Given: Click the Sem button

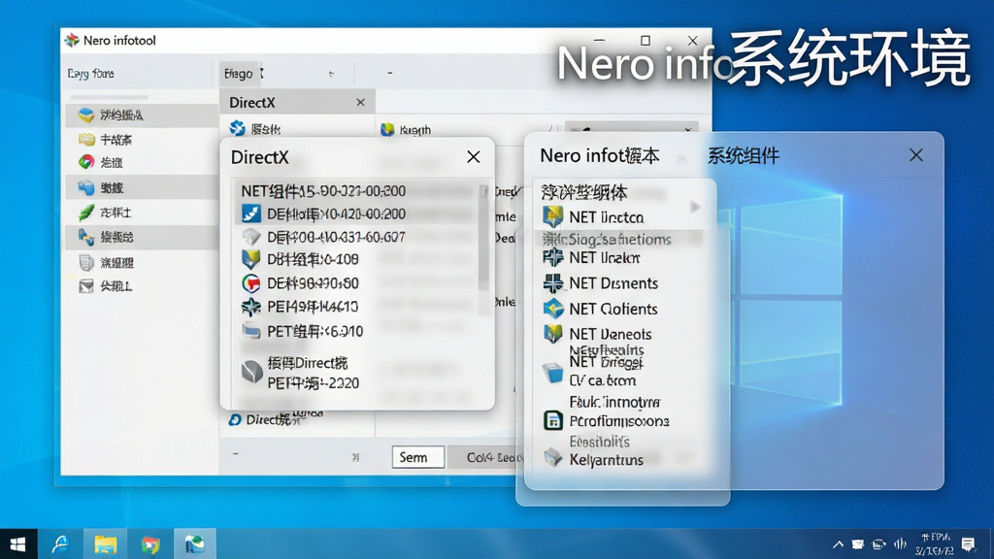Looking at the screenshot, I should [x=417, y=457].
